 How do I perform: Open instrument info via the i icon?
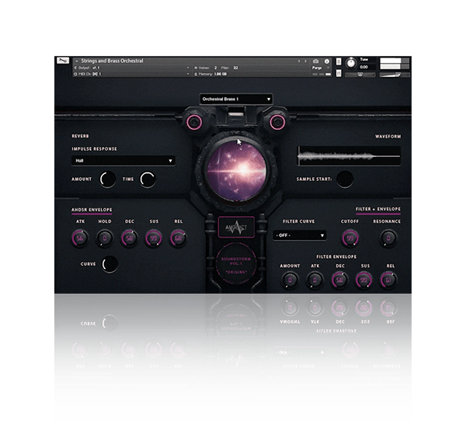click(327, 61)
